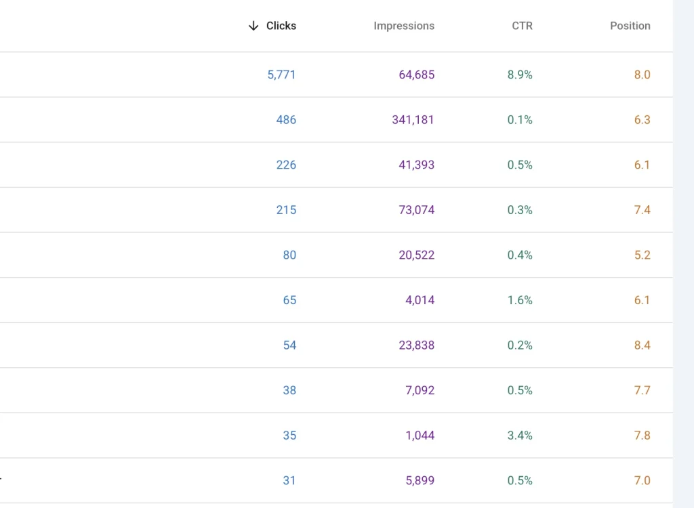Image resolution: width=694 pixels, height=508 pixels.
Task: Select the 64,685 impressions value
Action: [x=417, y=75]
